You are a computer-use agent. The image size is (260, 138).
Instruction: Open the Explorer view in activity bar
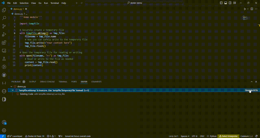coord(4,10)
